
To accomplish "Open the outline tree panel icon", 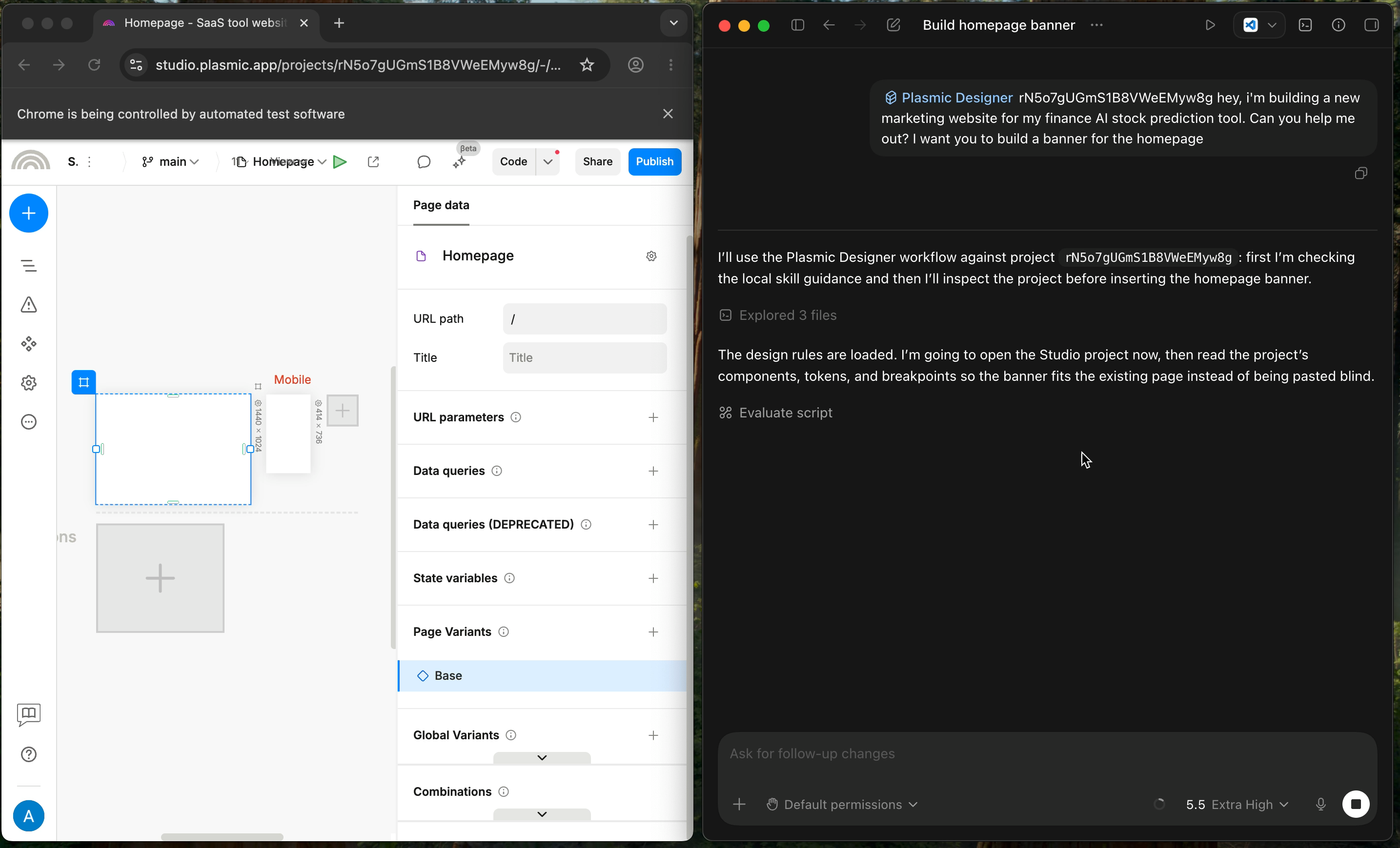I will coord(28,266).
